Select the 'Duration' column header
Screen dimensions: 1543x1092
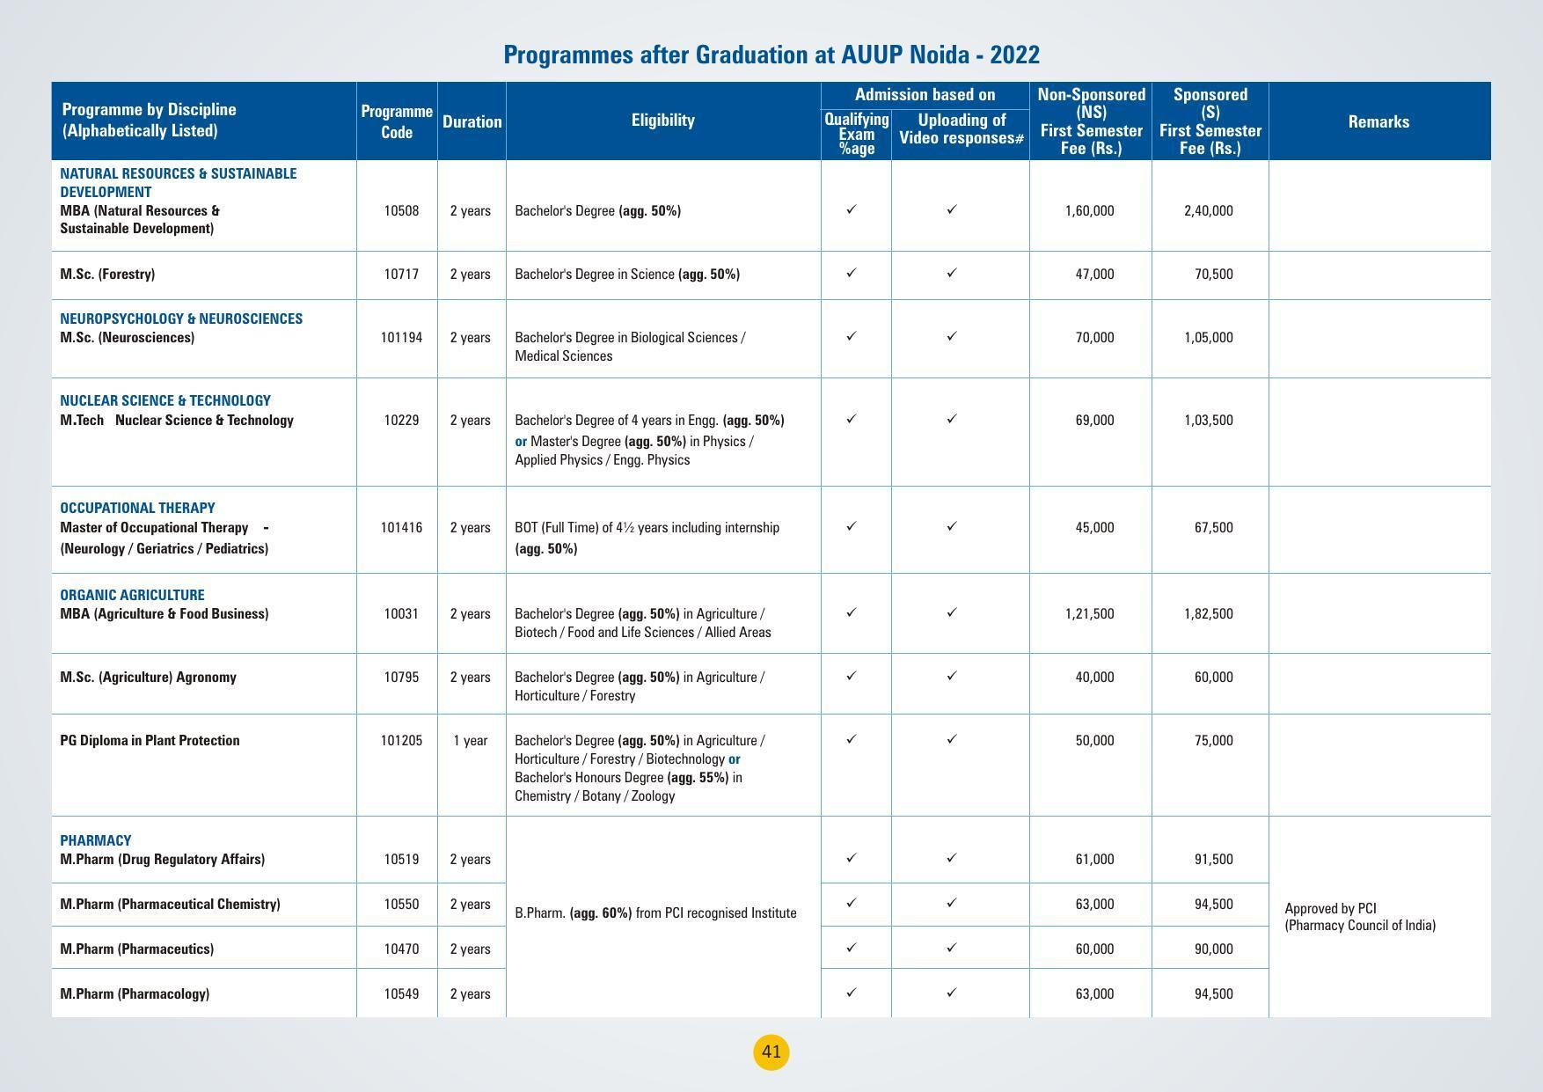(472, 121)
